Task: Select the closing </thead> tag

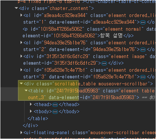Action: [x=69, y=105]
